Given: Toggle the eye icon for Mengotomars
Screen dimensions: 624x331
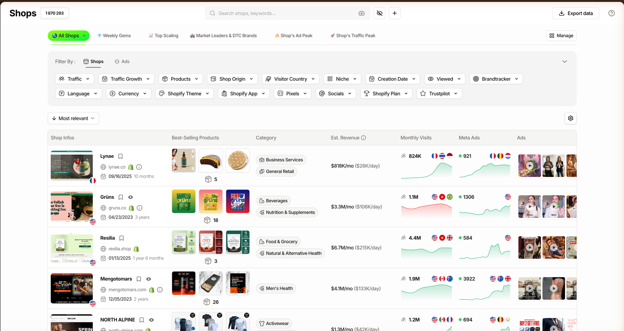Looking at the screenshot, I should pos(149,279).
